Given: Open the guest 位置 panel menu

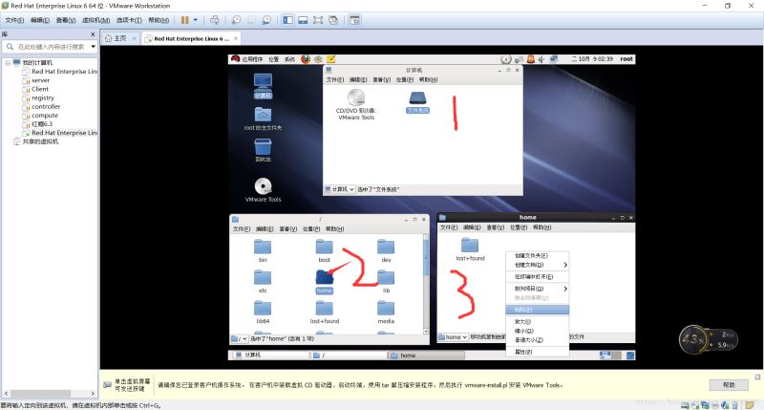Looking at the screenshot, I should pyautogui.click(x=274, y=59).
